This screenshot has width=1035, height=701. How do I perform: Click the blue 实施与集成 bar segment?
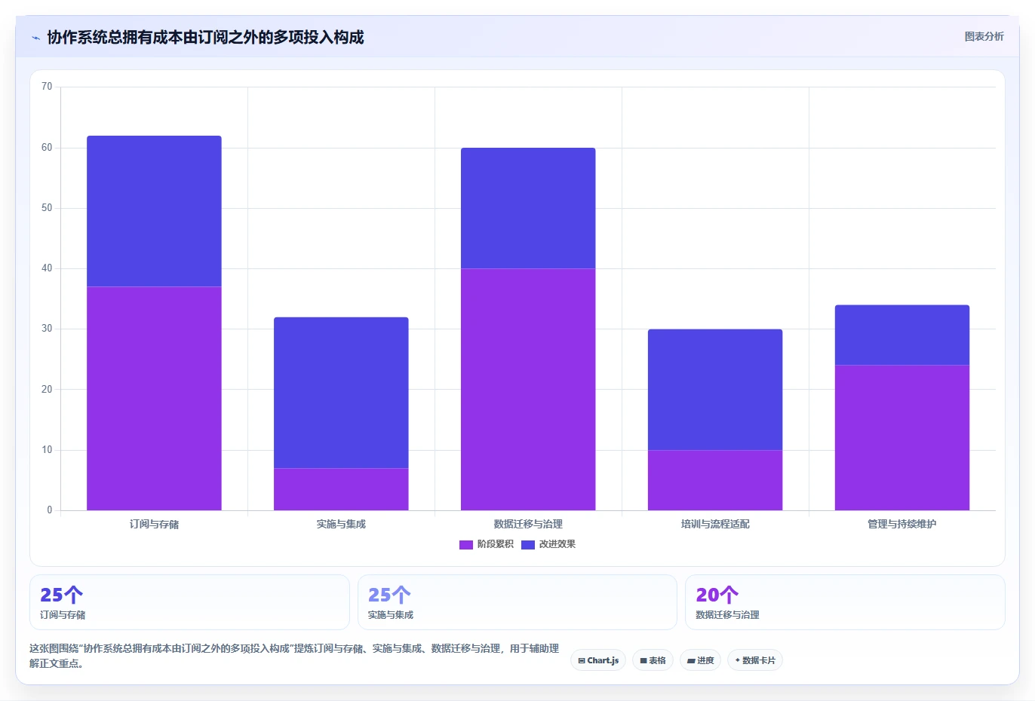tap(341, 393)
